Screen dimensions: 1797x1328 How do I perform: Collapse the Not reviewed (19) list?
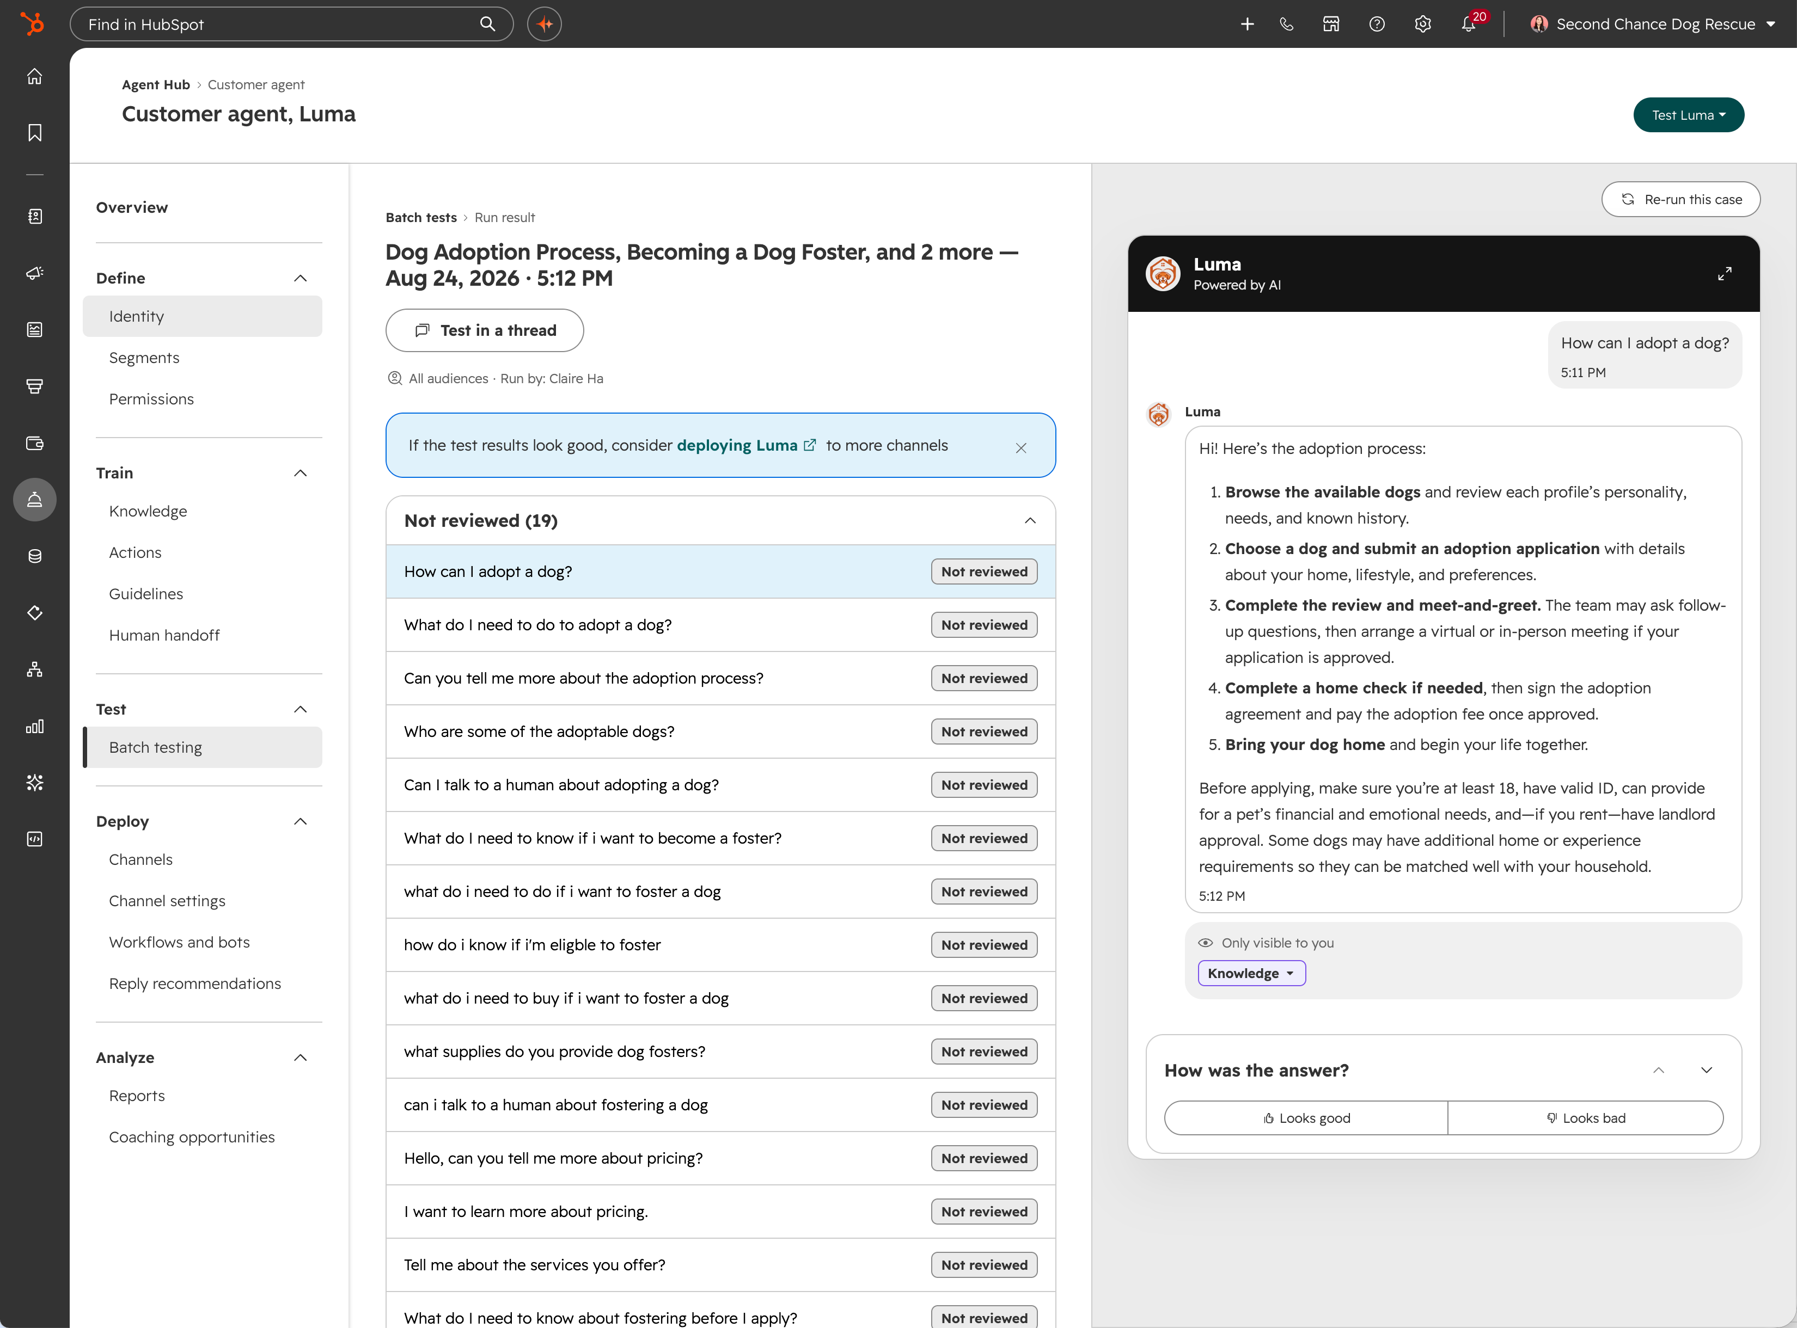click(x=1030, y=521)
